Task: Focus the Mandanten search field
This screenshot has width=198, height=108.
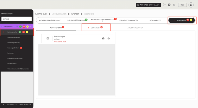Action: [17, 19]
